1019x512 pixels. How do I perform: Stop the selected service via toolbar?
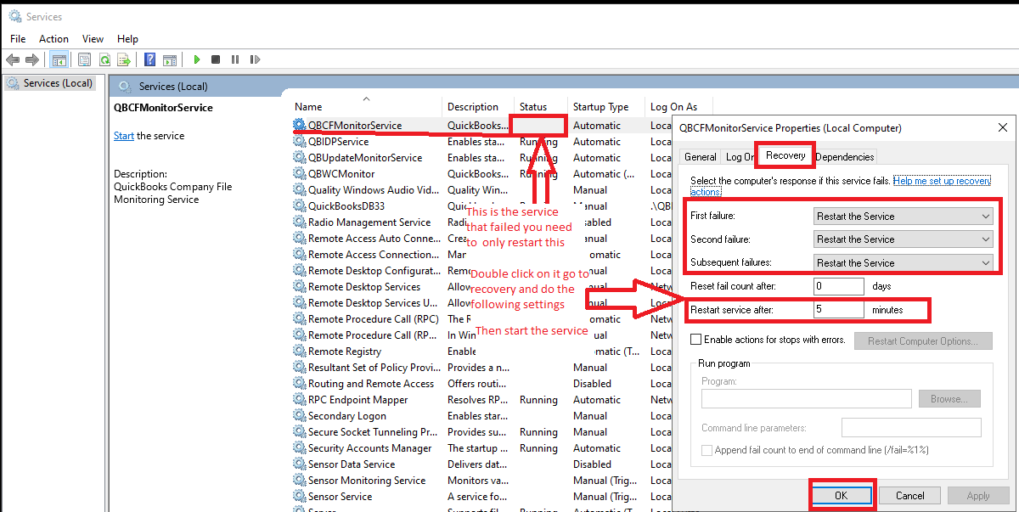point(214,59)
